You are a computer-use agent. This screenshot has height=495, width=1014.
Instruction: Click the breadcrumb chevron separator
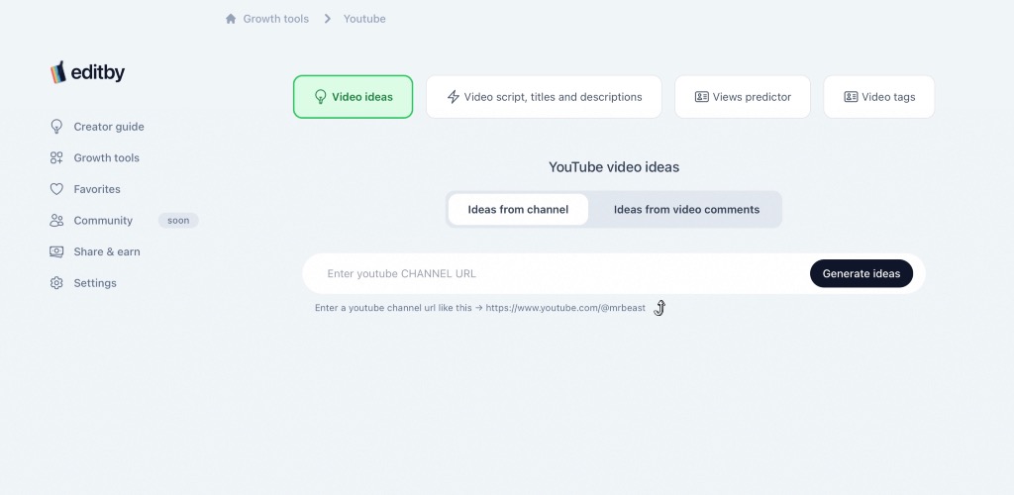pyautogui.click(x=327, y=19)
